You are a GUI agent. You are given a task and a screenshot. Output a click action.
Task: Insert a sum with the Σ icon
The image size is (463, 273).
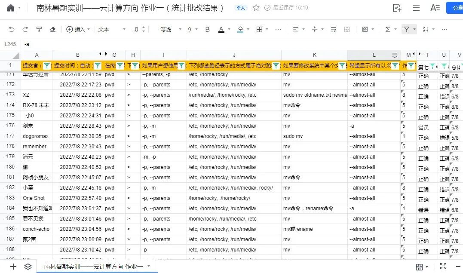pos(387,29)
